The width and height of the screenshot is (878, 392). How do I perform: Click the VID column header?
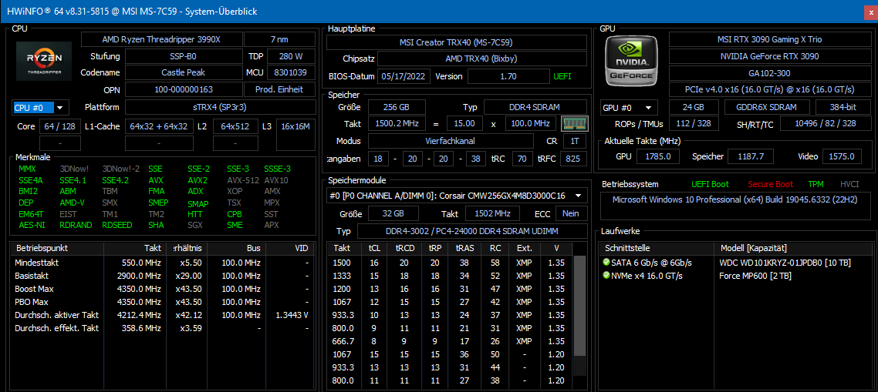point(289,248)
